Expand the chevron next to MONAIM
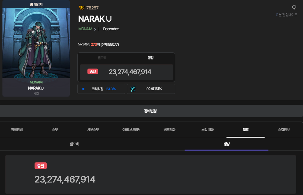303x195 pixels. (x=95, y=29)
